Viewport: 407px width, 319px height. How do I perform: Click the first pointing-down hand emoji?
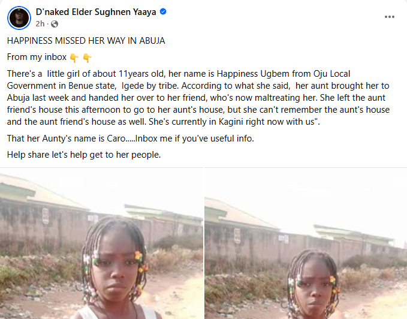74,58
